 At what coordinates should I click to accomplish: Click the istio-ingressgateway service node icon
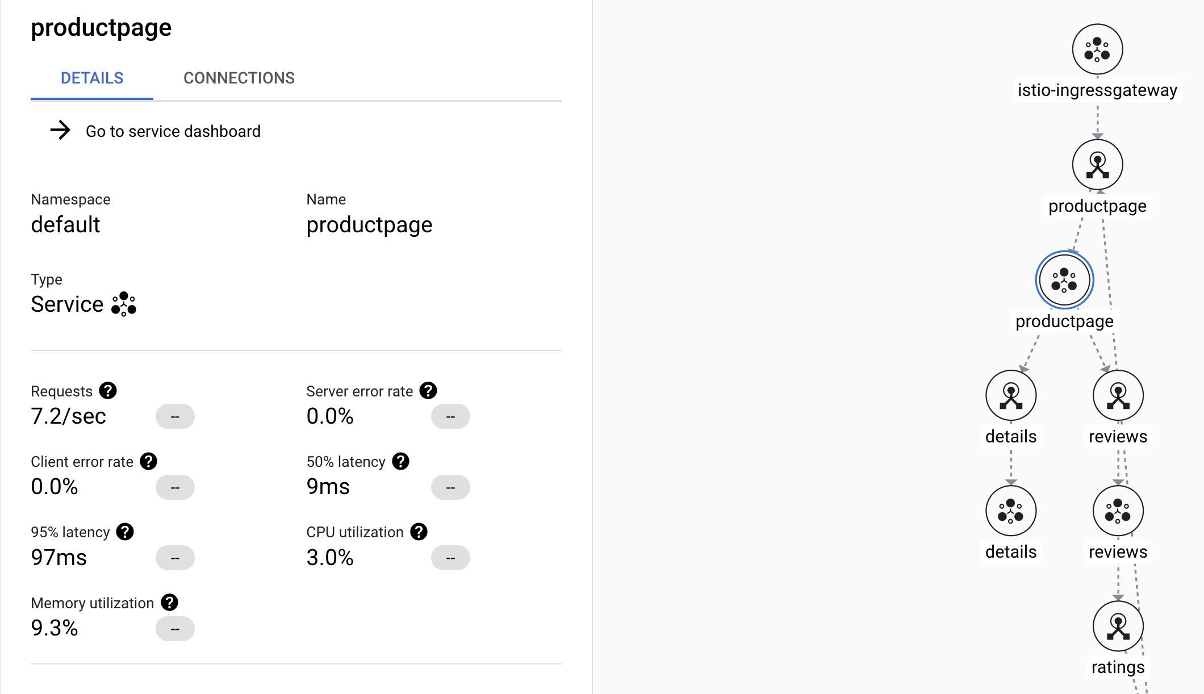(1097, 49)
